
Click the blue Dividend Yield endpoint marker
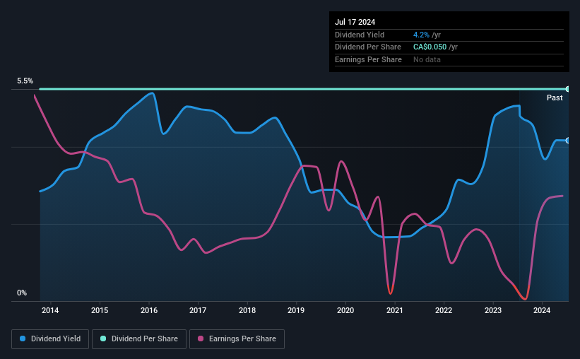point(567,141)
